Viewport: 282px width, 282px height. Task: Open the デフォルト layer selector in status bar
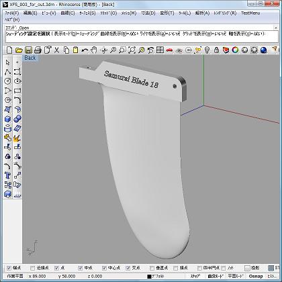(158, 277)
